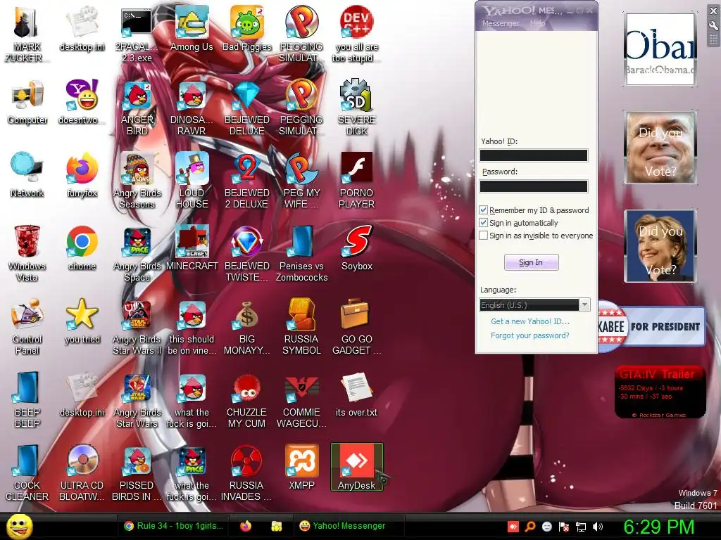Open Angry Birds Star Wars II shortcut

point(137,326)
